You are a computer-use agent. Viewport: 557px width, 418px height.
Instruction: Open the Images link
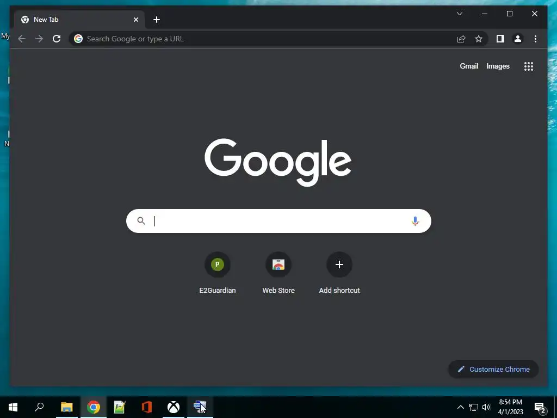tap(498, 66)
